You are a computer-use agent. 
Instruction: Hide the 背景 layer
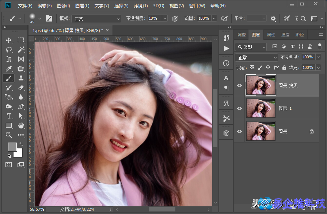[240, 131]
